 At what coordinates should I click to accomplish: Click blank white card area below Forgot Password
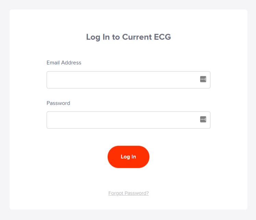click(129, 203)
